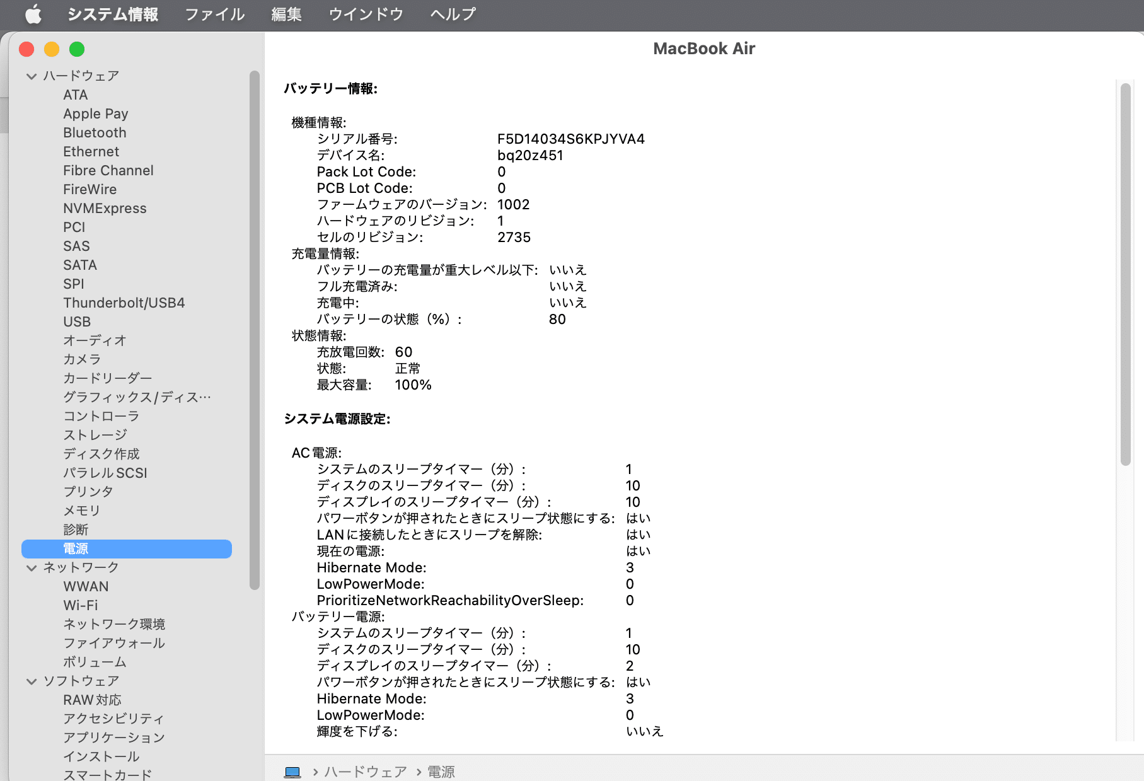The height and width of the screenshot is (781, 1144).
Task: Select コントローラ in the sidebar
Action: click(101, 416)
